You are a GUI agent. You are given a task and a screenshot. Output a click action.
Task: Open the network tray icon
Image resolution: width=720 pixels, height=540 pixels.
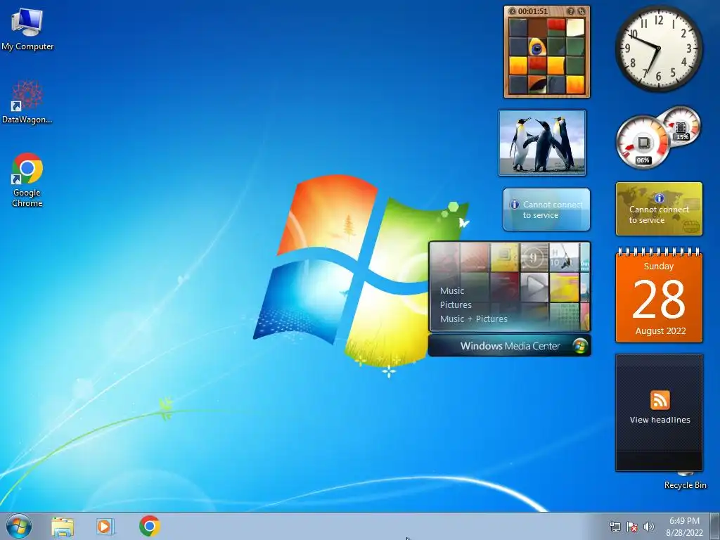pyautogui.click(x=615, y=527)
